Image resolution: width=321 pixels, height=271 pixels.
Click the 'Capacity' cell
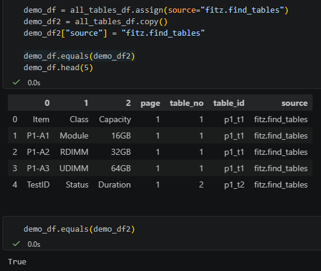coord(115,120)
